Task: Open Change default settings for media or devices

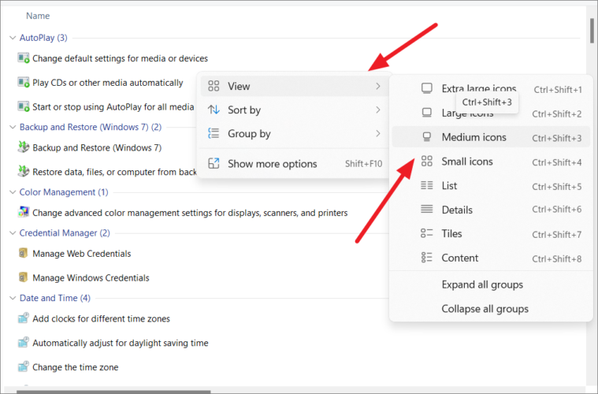Action: click(120, 58)
